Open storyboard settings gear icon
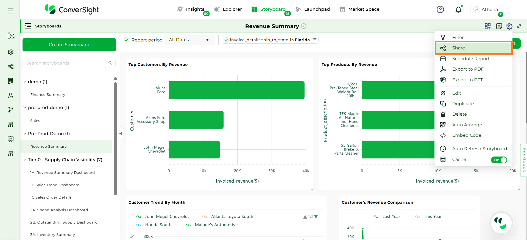 pos(509,26)
